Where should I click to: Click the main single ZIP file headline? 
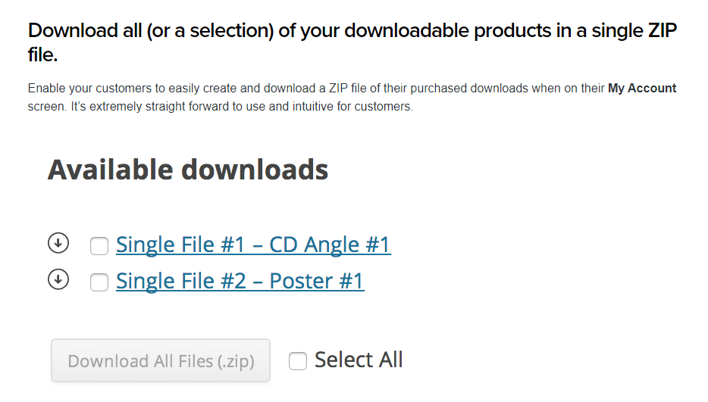pos(352,42)
